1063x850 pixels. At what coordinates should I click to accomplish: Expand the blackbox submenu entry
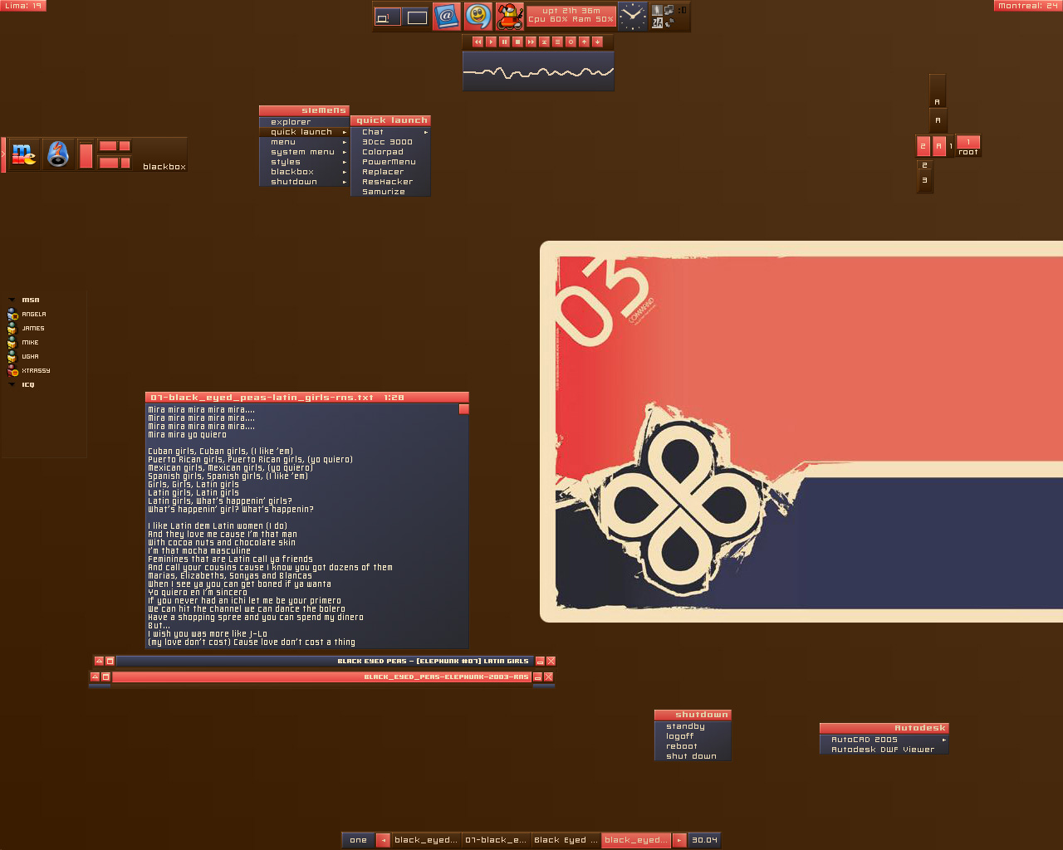[x=304, y=172]
